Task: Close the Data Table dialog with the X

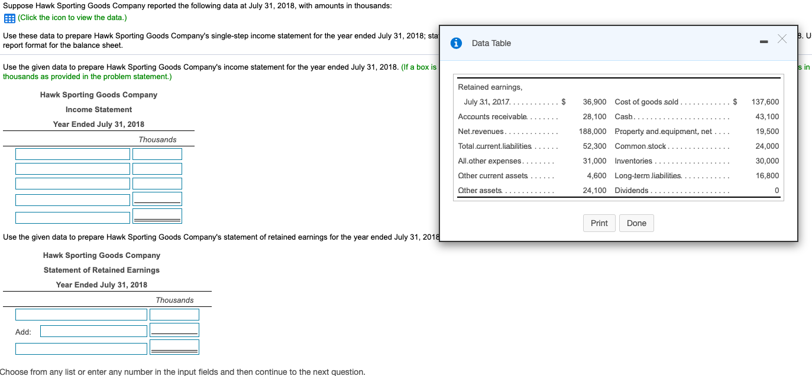Action: point(782,39)
